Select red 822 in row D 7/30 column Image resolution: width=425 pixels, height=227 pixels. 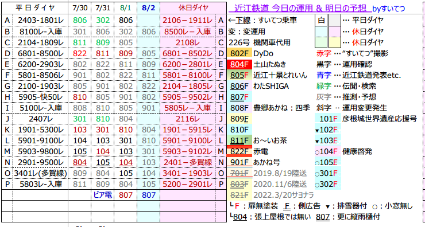(x=80, y=53)
